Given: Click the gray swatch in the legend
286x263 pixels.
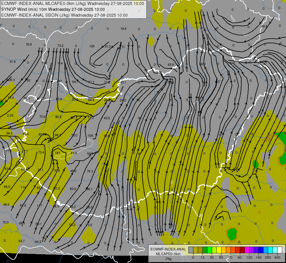Looking at the screenshot, I should tap(191, 250).
